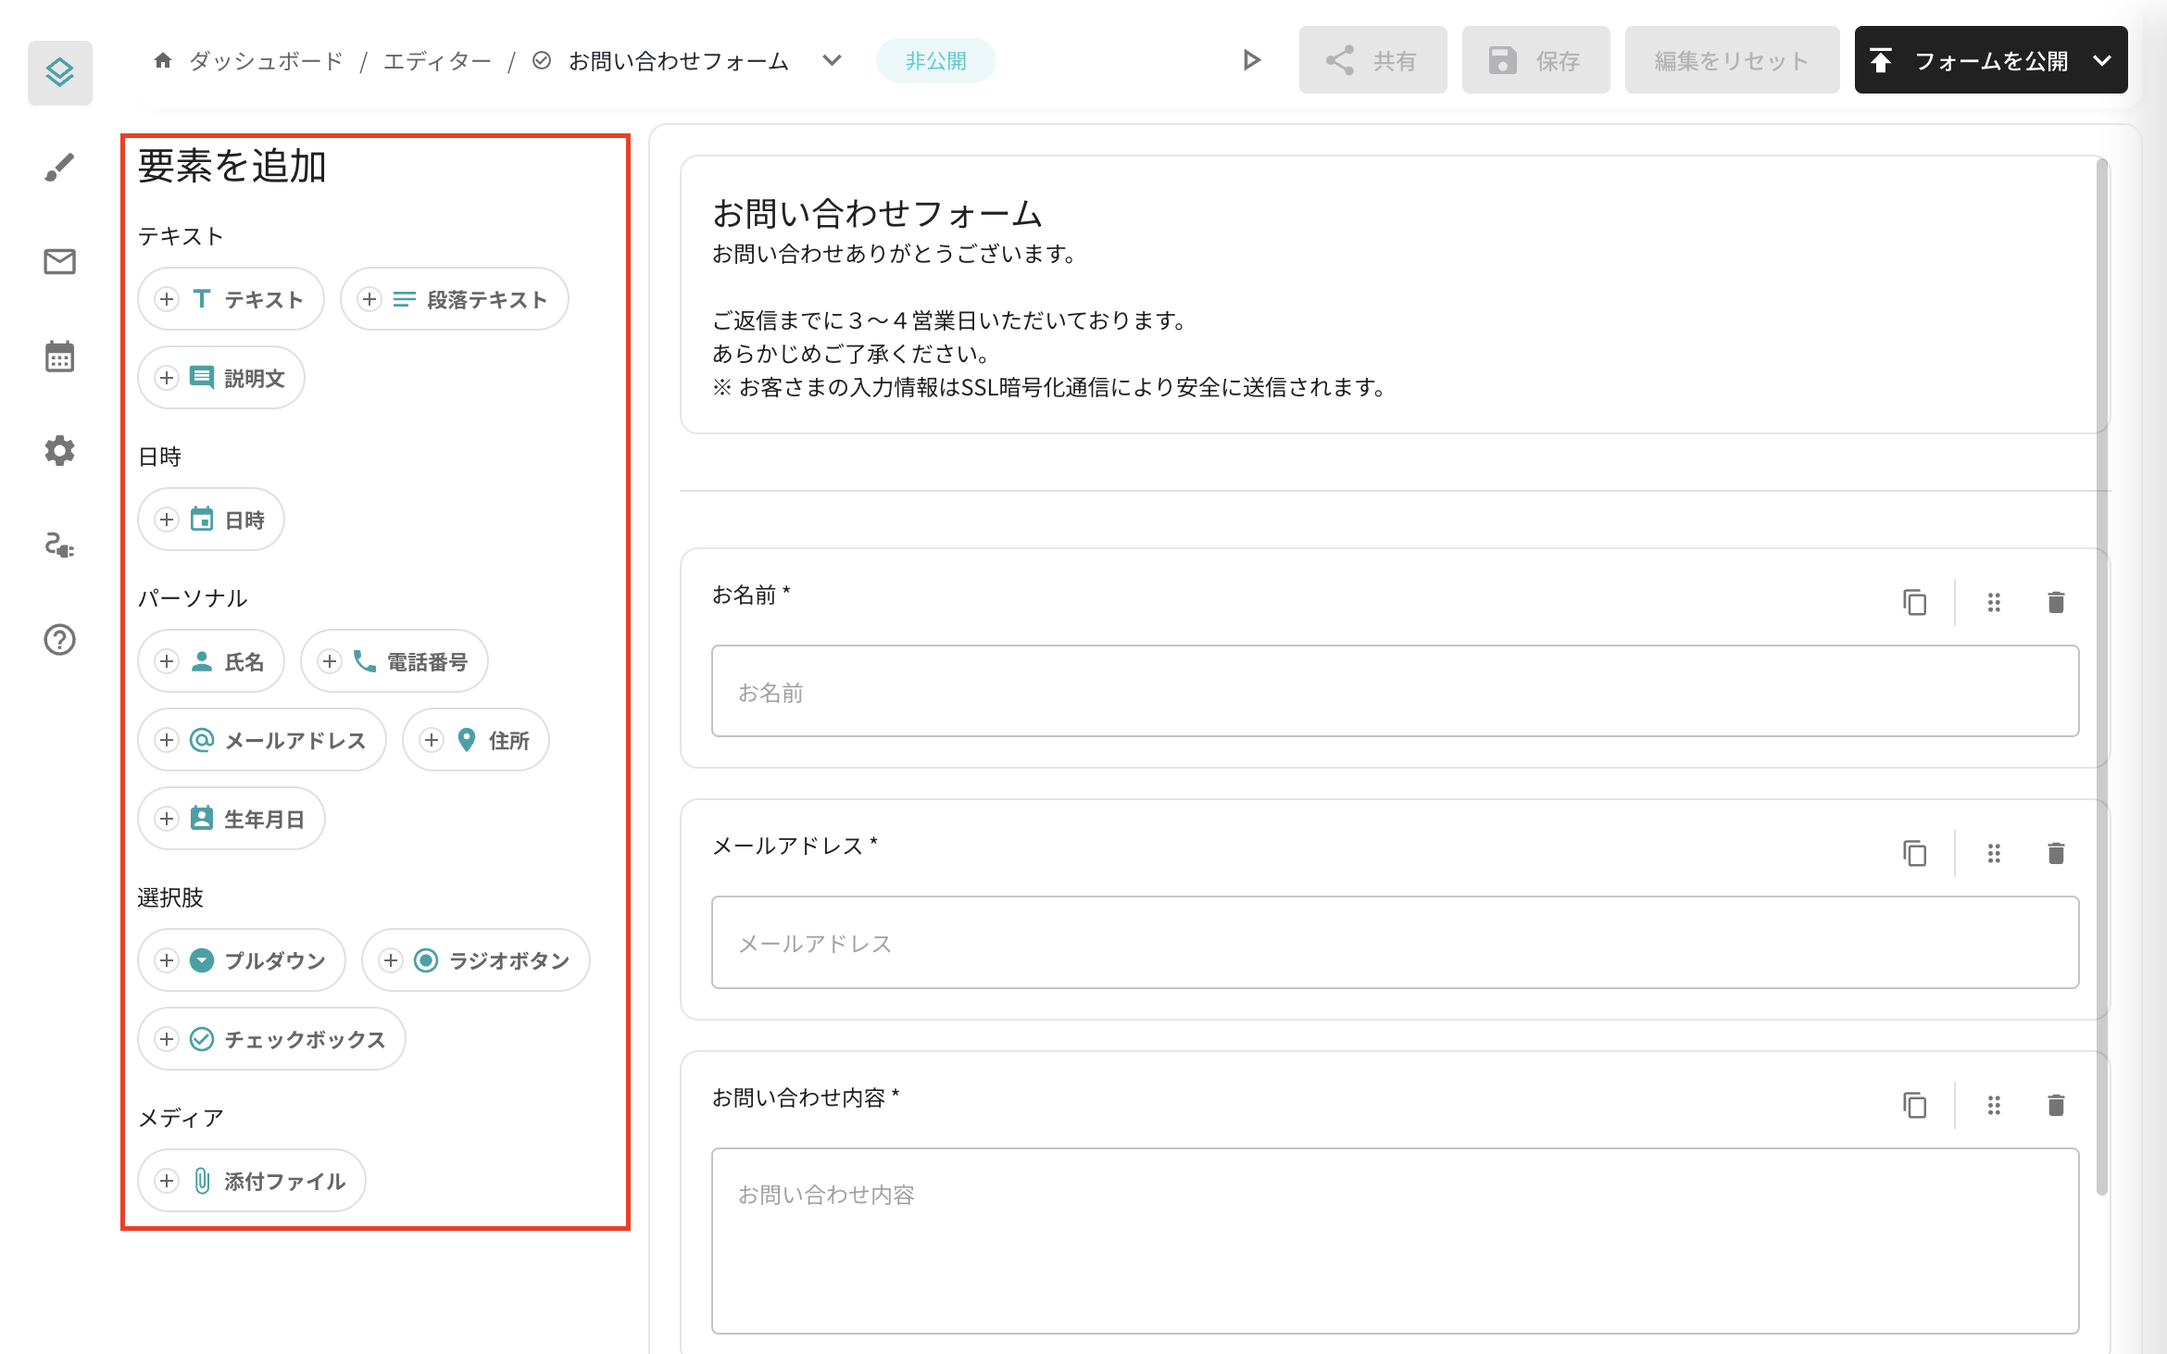Image resolution: width=2167 pixels, height=1354 pixels.
Task: Add a 説明文 element
Action: pyautogui.click(x=220, y=378)
